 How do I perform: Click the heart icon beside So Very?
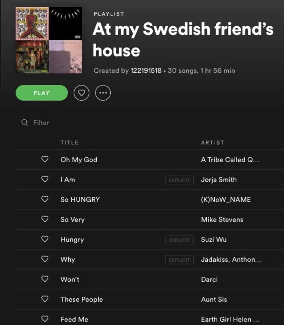click(x=45, y=219)
